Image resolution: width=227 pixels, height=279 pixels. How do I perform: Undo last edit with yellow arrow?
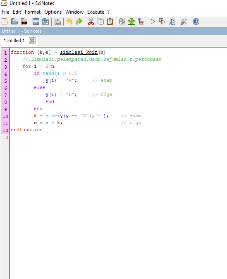pos(69,22)
